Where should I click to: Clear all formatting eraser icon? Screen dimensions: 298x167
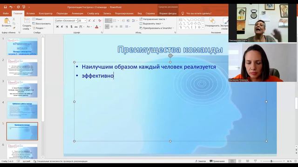pos(100,20)
